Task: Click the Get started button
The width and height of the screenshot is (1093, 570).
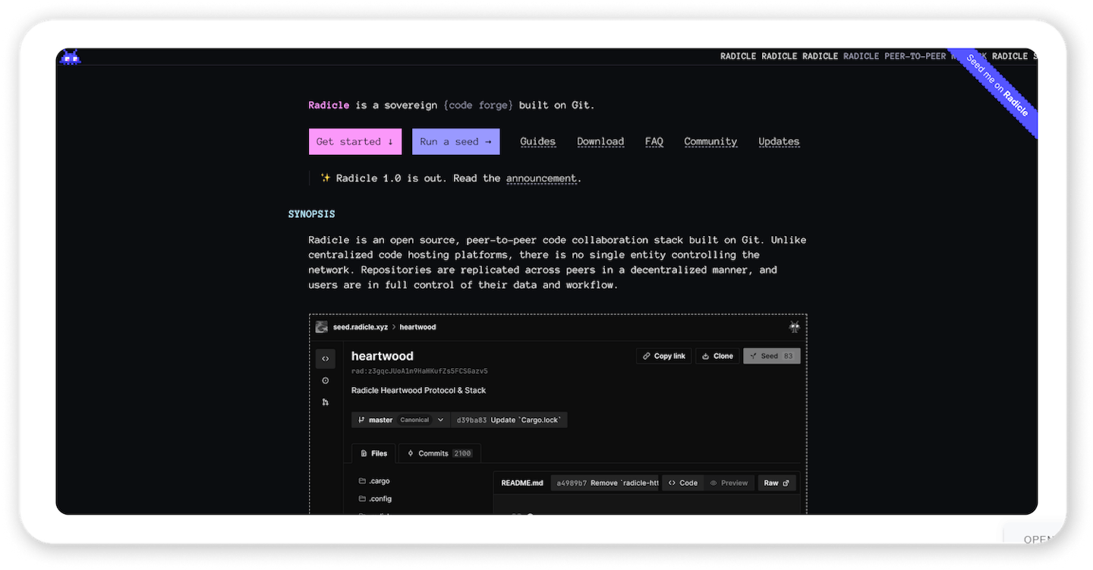Action: [x=354, y=141]
